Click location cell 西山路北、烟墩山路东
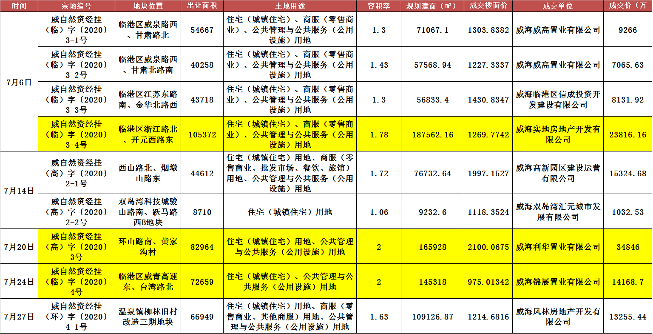Viewport: 653px width, 334px height. tap(148, 173)
